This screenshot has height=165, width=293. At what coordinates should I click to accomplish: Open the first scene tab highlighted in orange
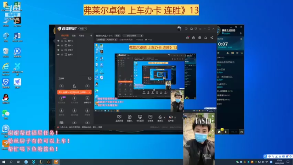(65, 36)
